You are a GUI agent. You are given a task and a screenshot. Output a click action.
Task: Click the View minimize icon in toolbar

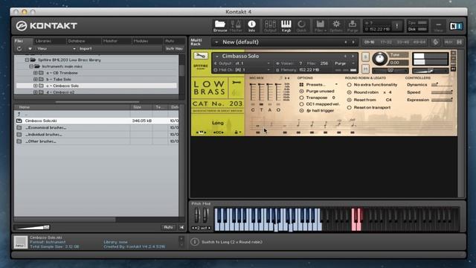point(438,26)
